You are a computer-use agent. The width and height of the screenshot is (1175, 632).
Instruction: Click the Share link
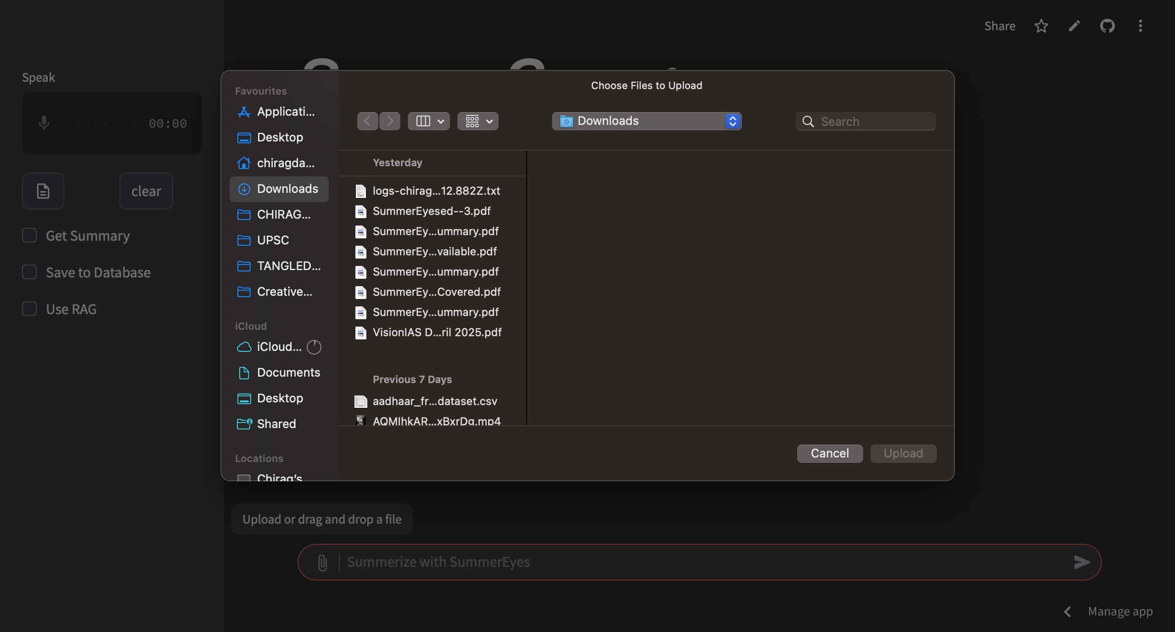1000,26
